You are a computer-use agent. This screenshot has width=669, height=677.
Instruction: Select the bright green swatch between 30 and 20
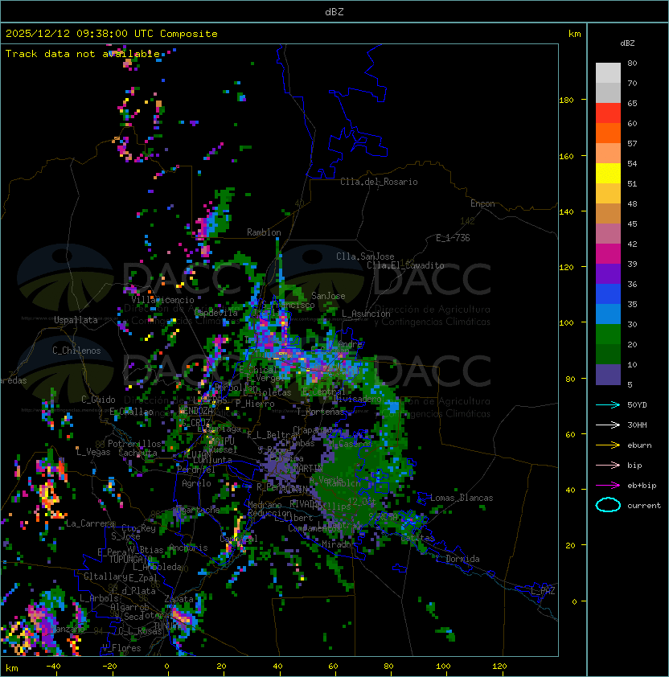tap(608, 334)
